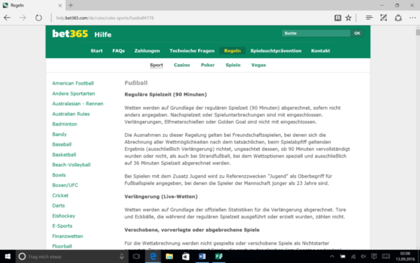
Task: Open Australian Rules link
Action: coord(71,114)
